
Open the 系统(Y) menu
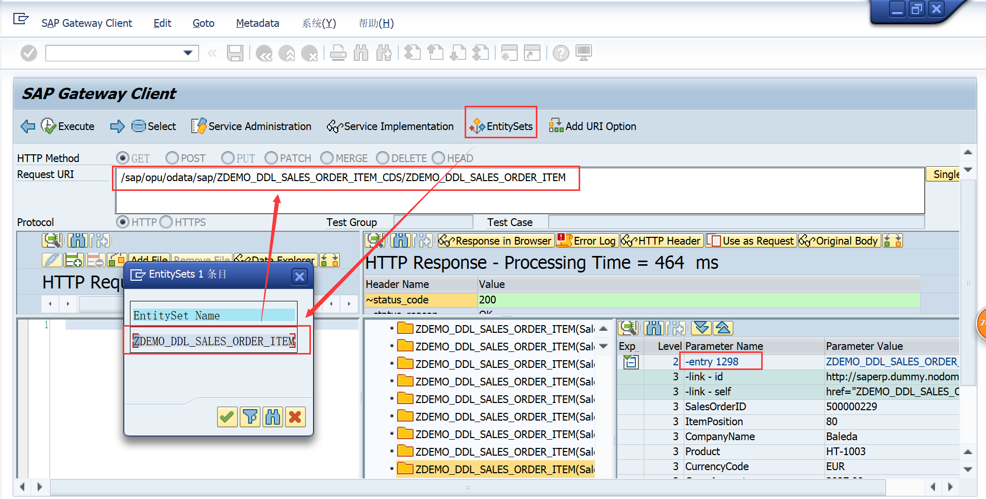[x=319, y=23]
